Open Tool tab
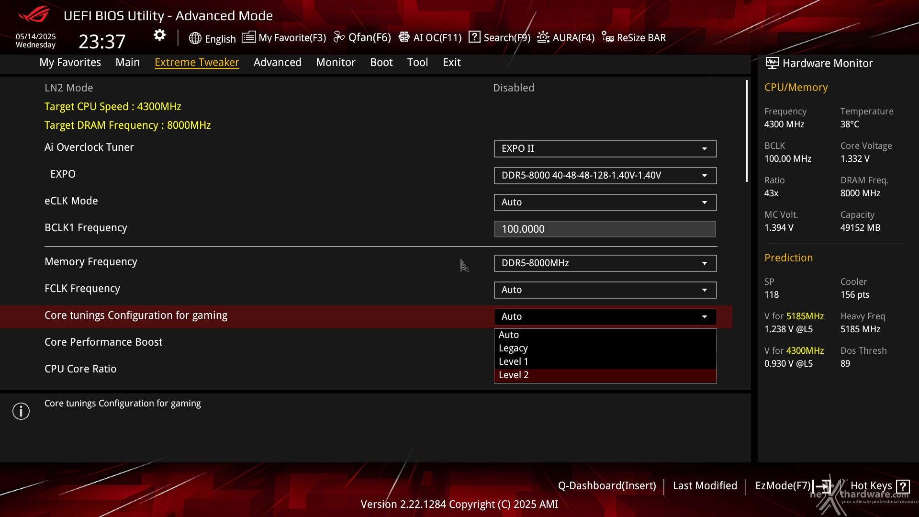 (x=417, y=62)
